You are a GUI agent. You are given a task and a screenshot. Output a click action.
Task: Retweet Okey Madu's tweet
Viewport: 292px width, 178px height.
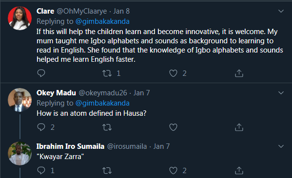[x=107, y=127]
